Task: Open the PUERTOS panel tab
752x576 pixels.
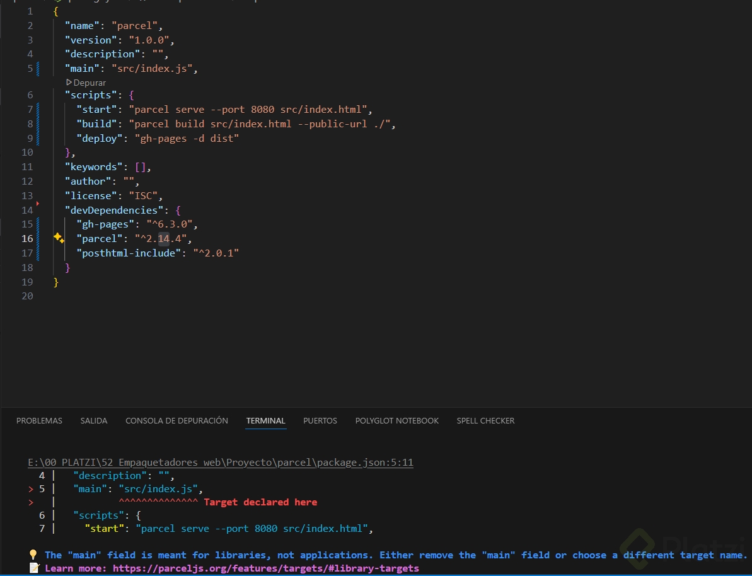Action: (320, 420)
